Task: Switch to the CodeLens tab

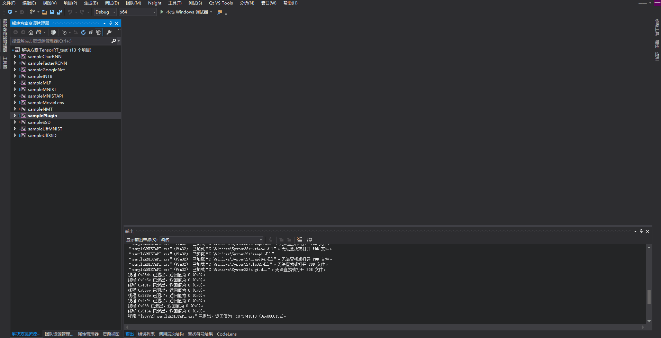Action: (x=227, y=334)
